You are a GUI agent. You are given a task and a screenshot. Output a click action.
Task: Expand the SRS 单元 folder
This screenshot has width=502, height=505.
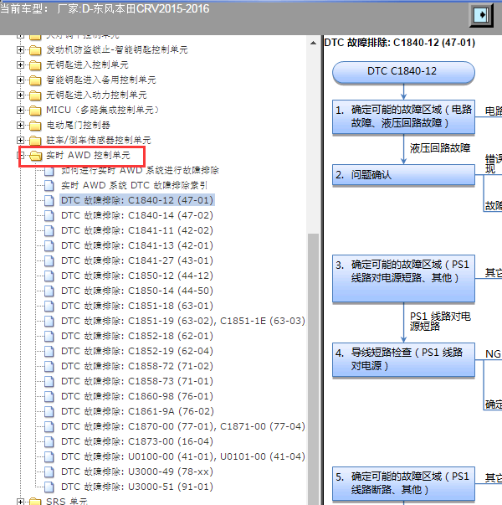(20, 502)
